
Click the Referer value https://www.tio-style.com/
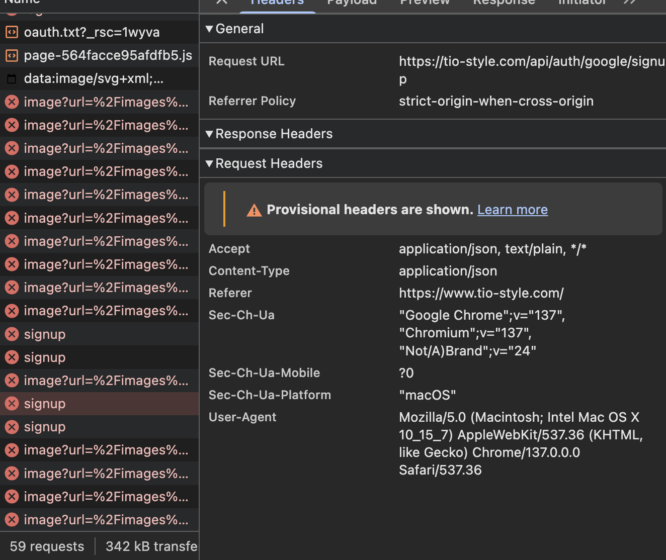481,293
